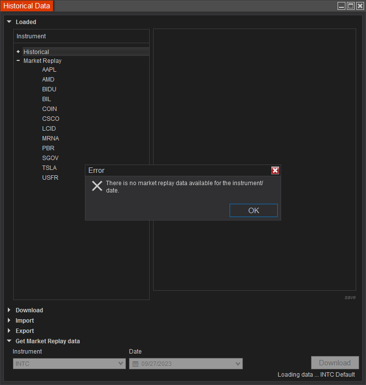Select USFR in the instrument list
This screenshot has width=366, height=385.
point(50,178)
